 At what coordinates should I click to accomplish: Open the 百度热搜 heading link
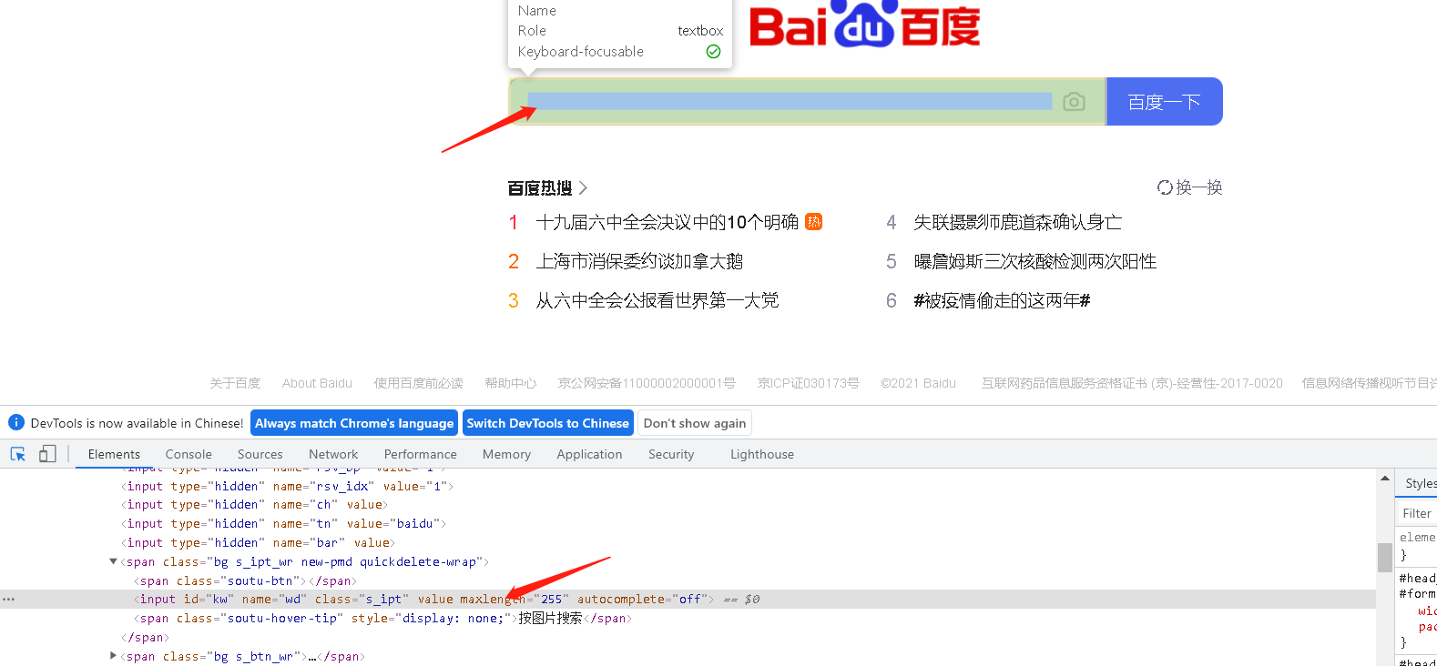click(540, 188)
